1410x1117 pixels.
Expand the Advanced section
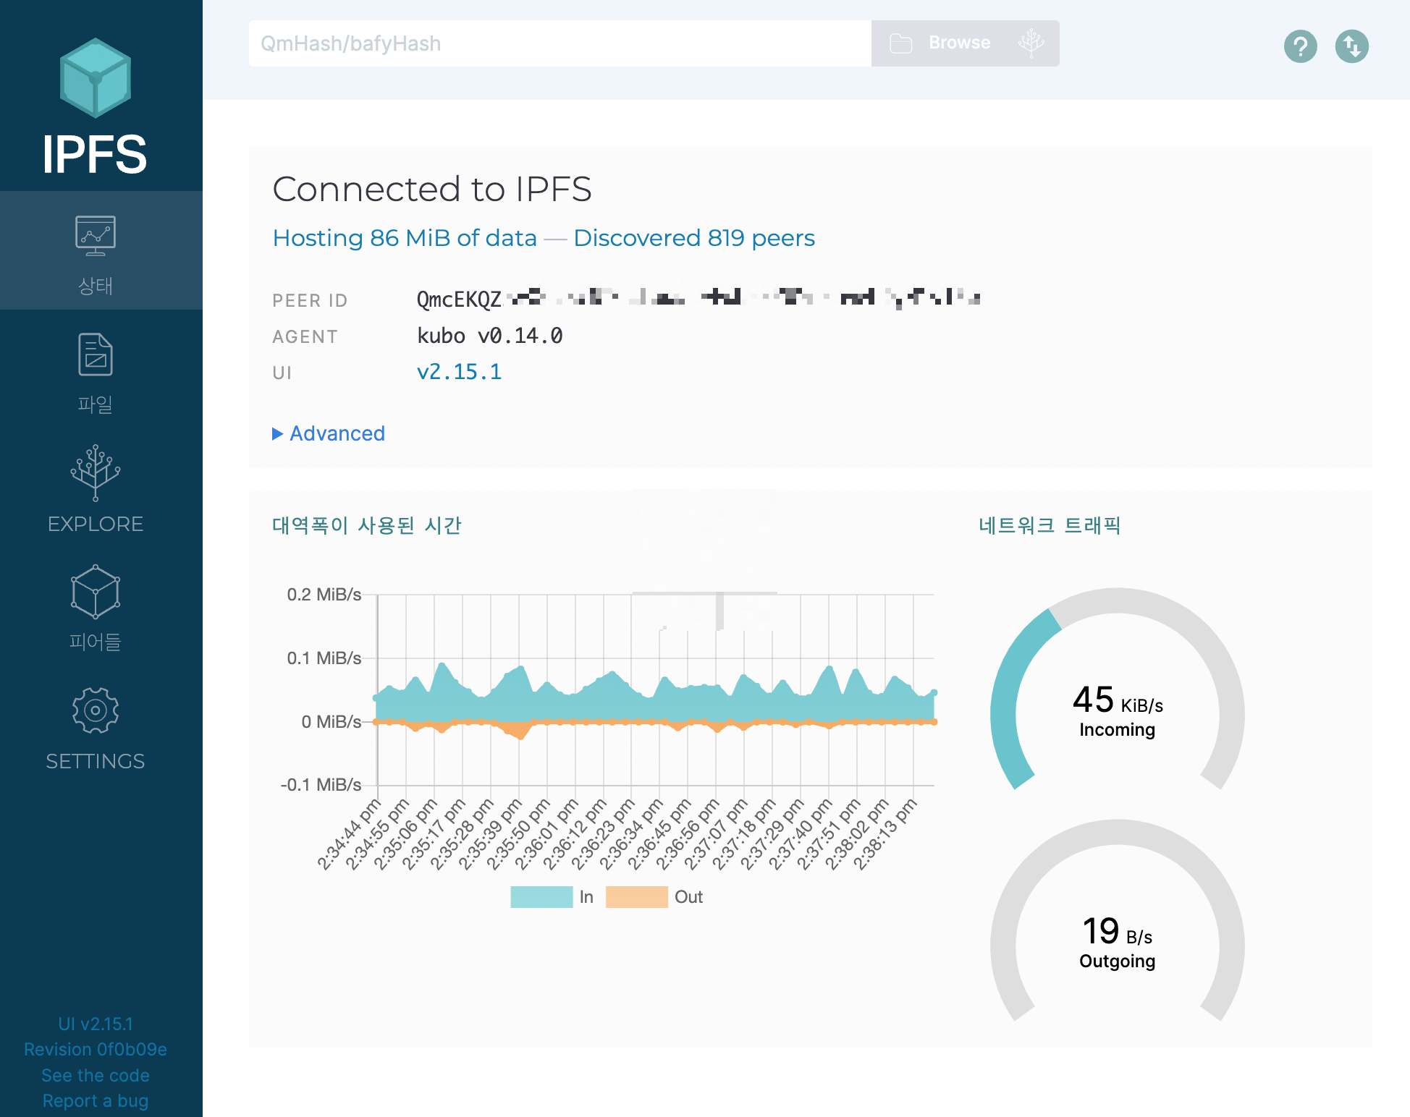329,433
